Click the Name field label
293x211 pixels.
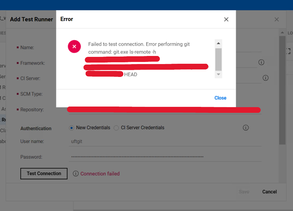[x=27, y=48]
